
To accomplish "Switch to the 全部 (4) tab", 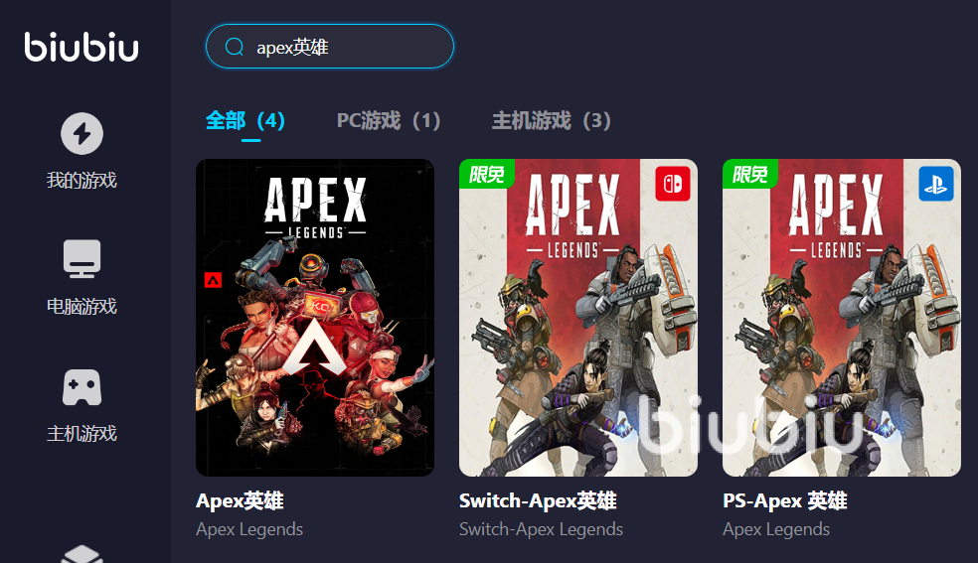I will (245, 120).
